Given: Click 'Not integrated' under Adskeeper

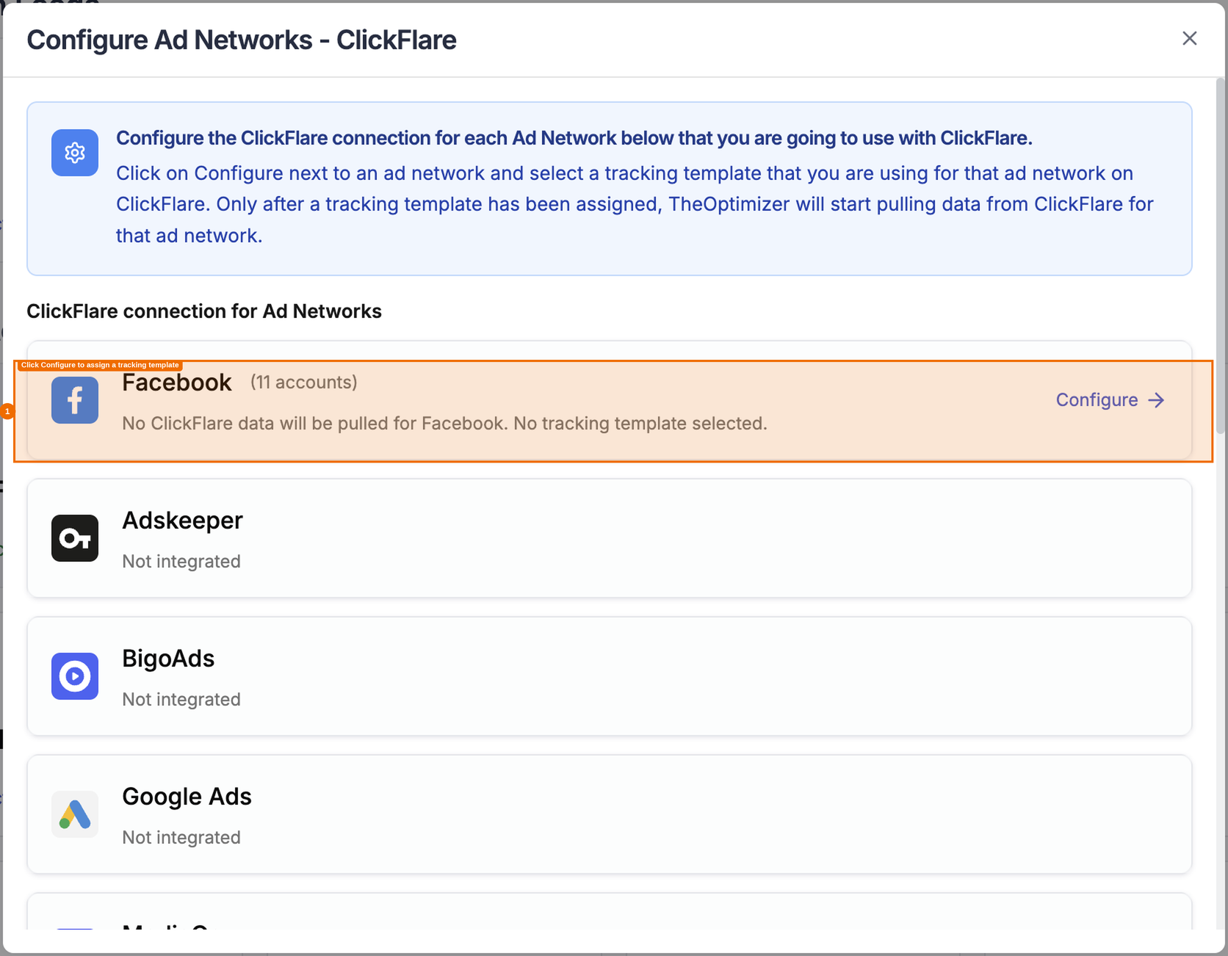Looking at the screenshot, I should tap(181, 562).
